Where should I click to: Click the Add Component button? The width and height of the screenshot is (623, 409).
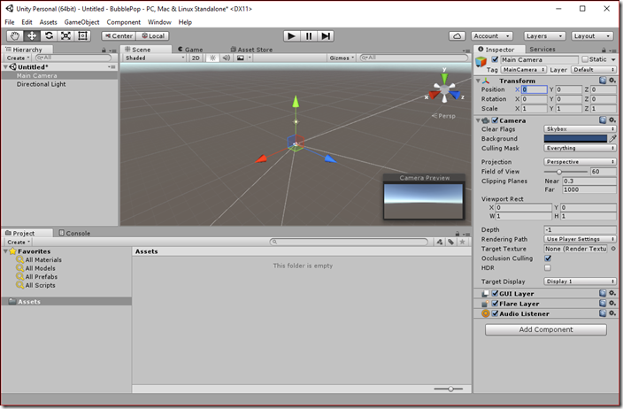coord(545,329)
